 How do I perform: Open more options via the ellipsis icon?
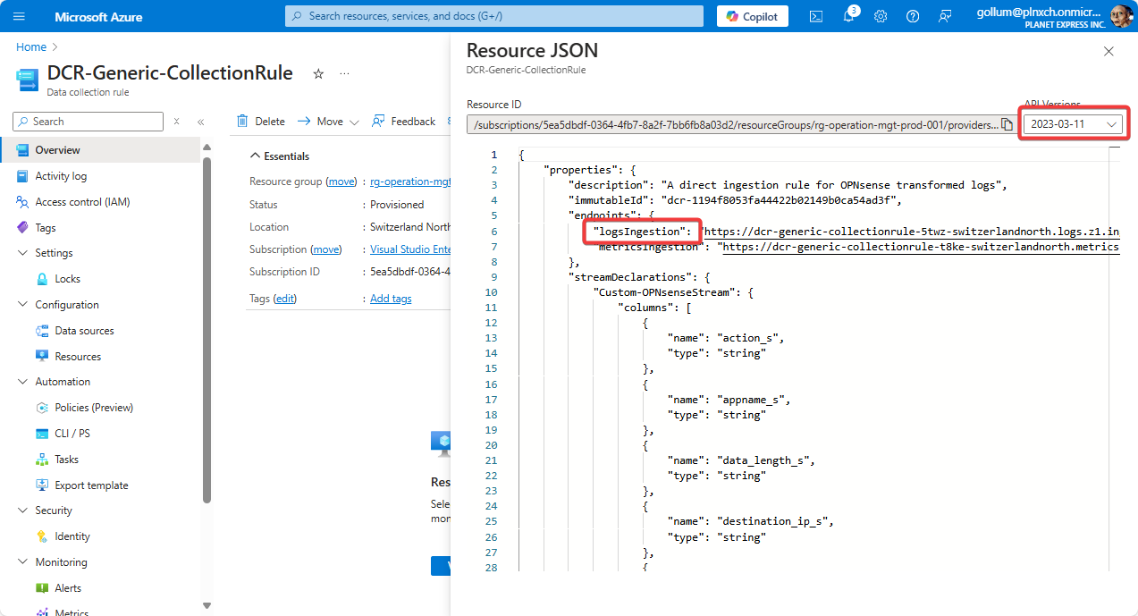(x=344, y=74)
